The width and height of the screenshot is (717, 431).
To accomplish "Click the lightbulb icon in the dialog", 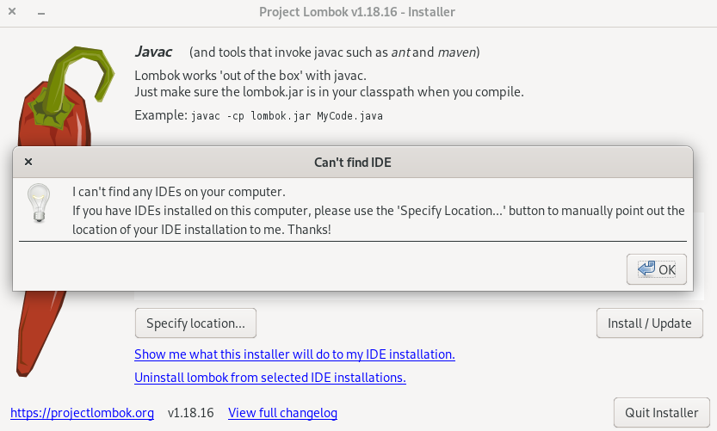I will (39, 203).
